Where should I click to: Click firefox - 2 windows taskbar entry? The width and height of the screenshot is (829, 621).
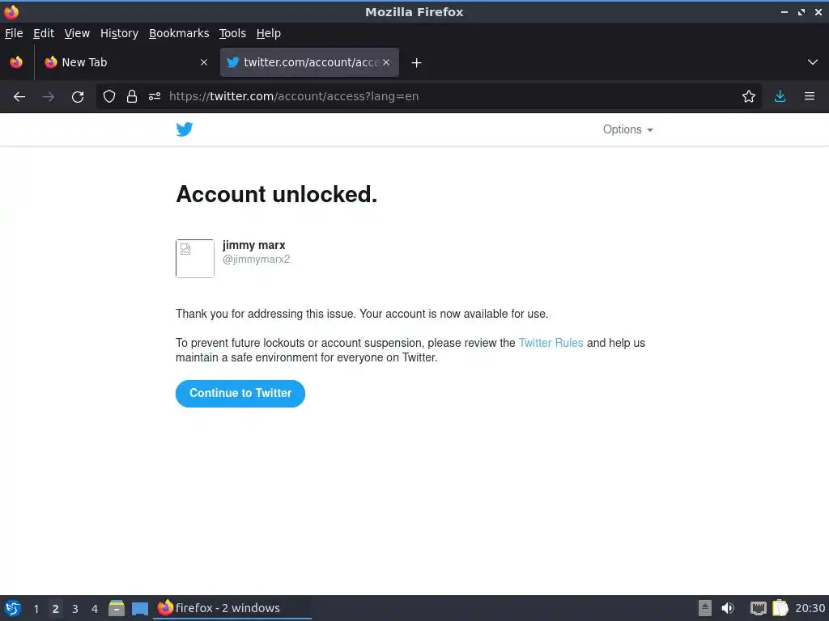[232, 608]
